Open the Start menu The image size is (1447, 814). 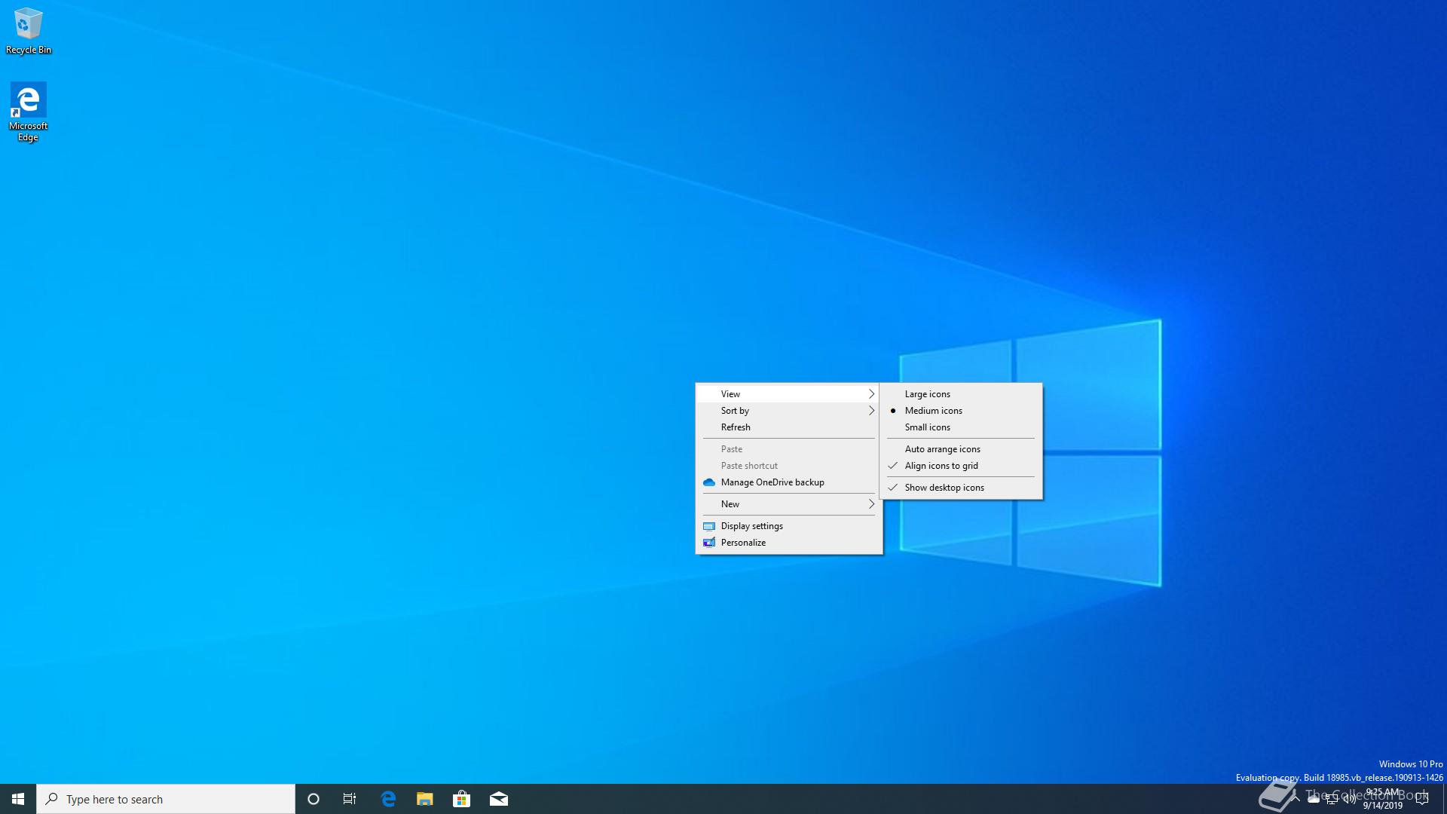[x=18, y=799]
